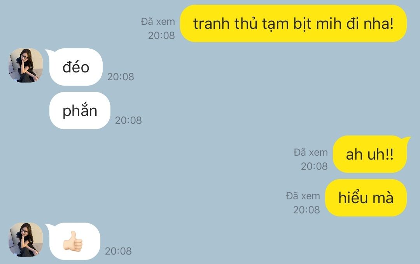Click the white bubble containing the thumbs up
Image resolution: width=420 pixels, height=264 pixels.
(x=75, y=241)
